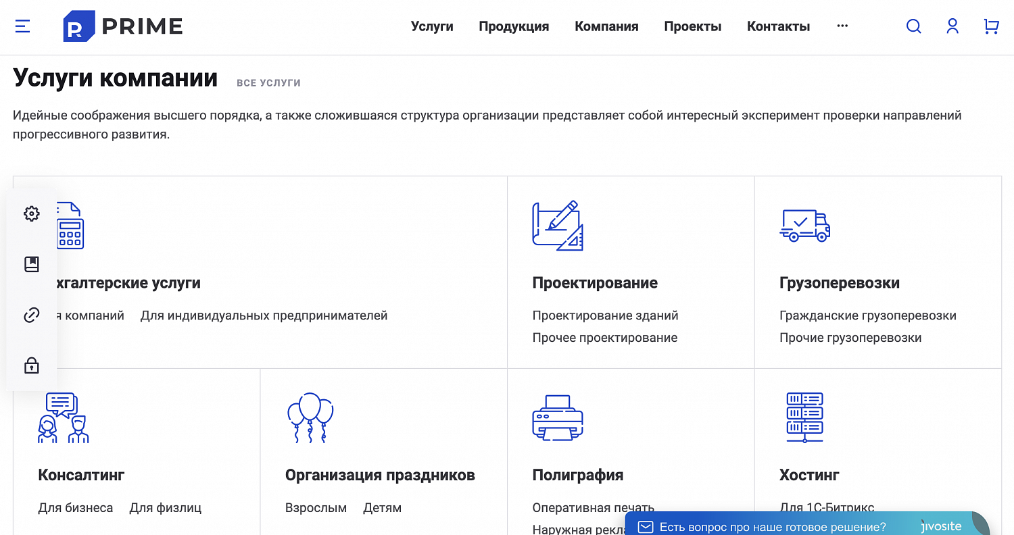
Task: Click the blueprint design icon
Action: point(558,226)
